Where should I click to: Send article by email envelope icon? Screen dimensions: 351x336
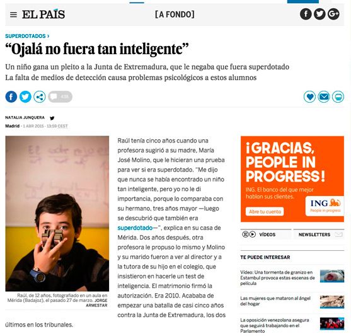click(x=324, y=97)
